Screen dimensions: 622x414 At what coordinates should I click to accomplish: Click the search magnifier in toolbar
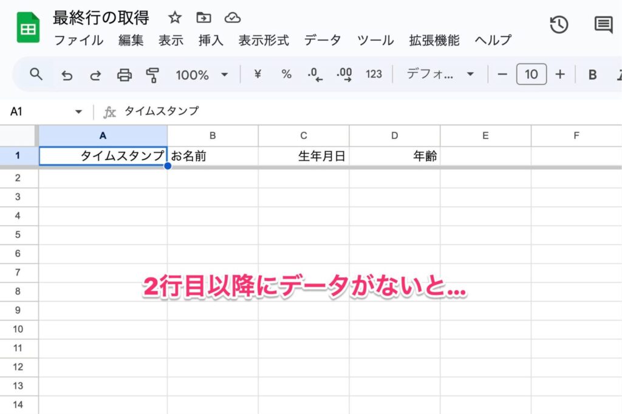coord(36,74)
